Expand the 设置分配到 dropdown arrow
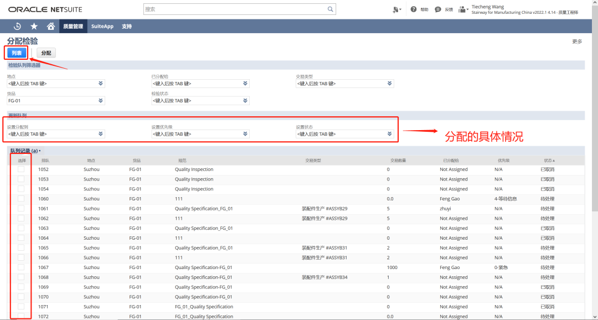This screenshot has width=598, height=320. pos(101,134)
